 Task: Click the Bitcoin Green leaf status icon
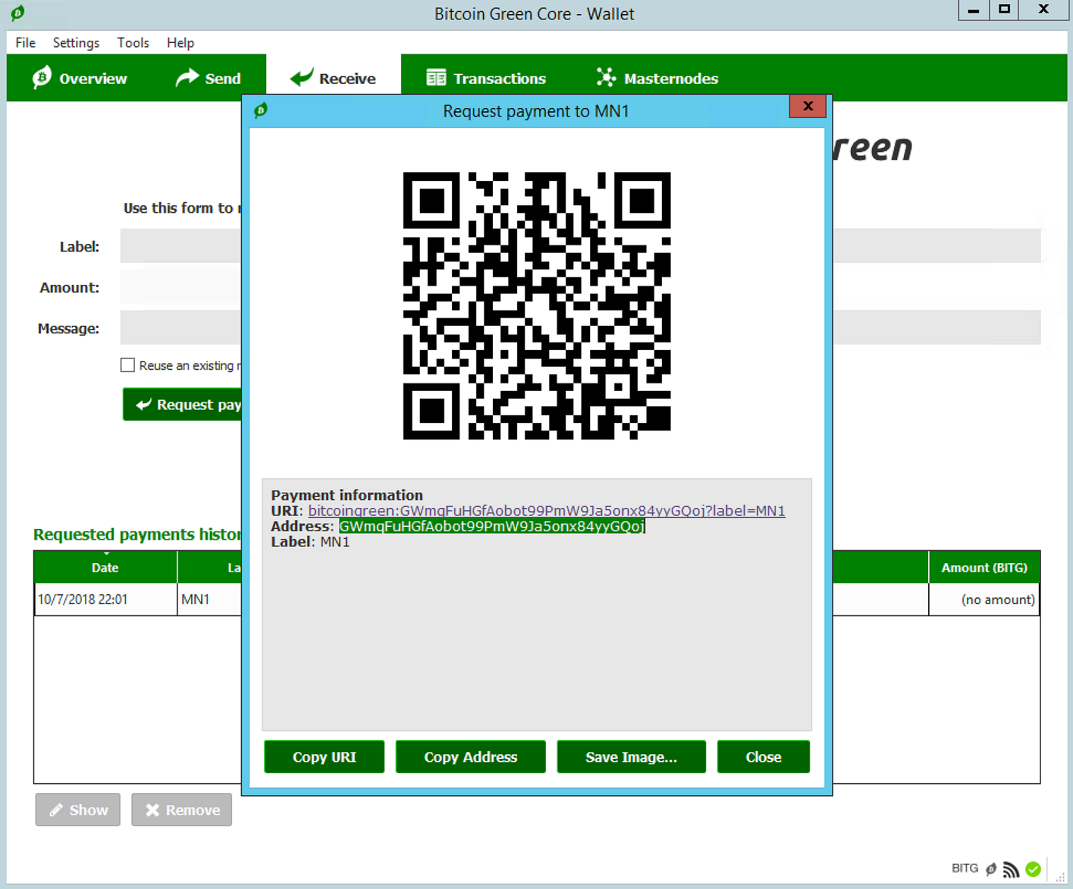click(991, 870)
